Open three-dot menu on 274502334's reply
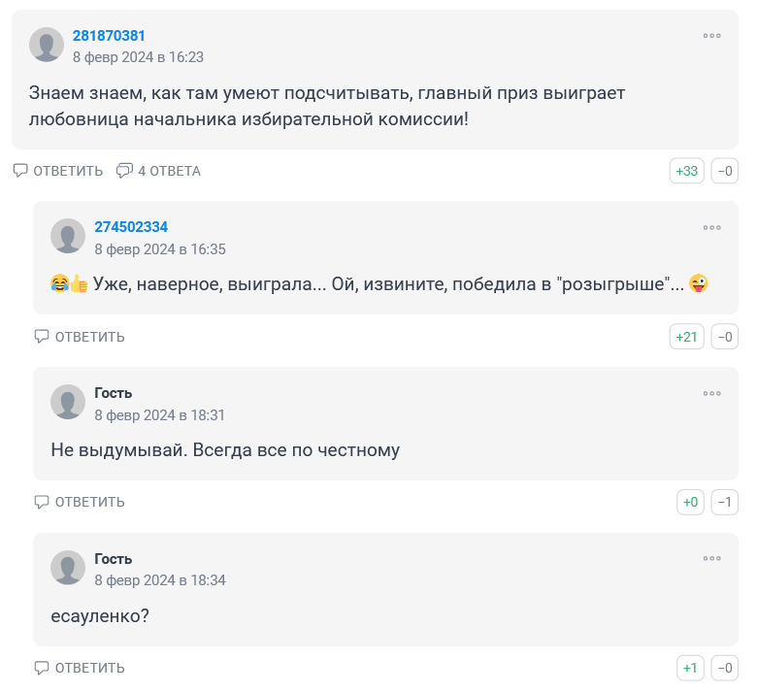Image resolution: width=757 pixels, height=692 pixels. click(x=712, y=227)
